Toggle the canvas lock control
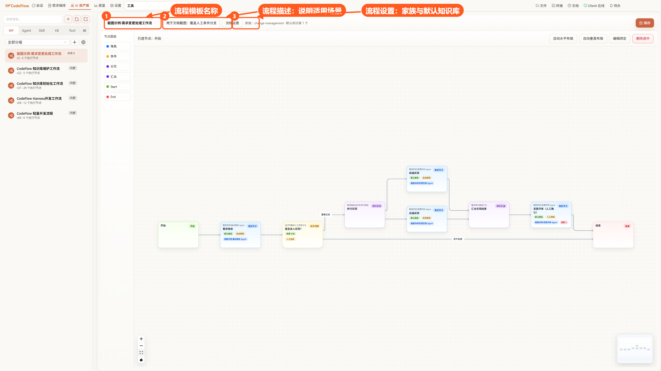 pyautogui.click(x=141, y=360)
